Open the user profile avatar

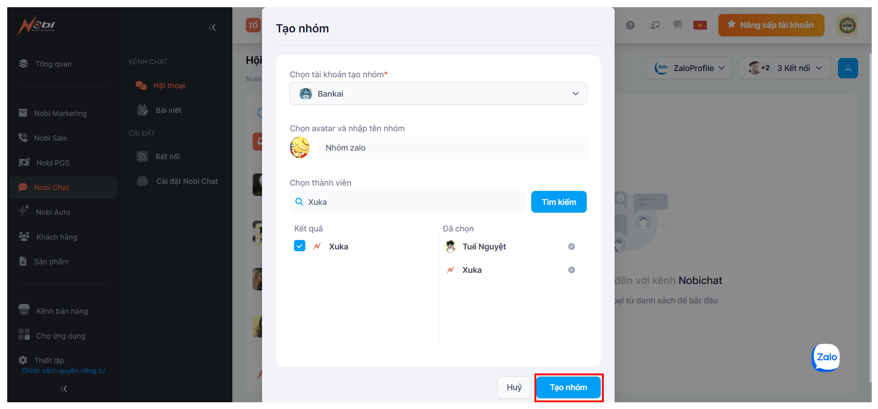coord(847,25)
